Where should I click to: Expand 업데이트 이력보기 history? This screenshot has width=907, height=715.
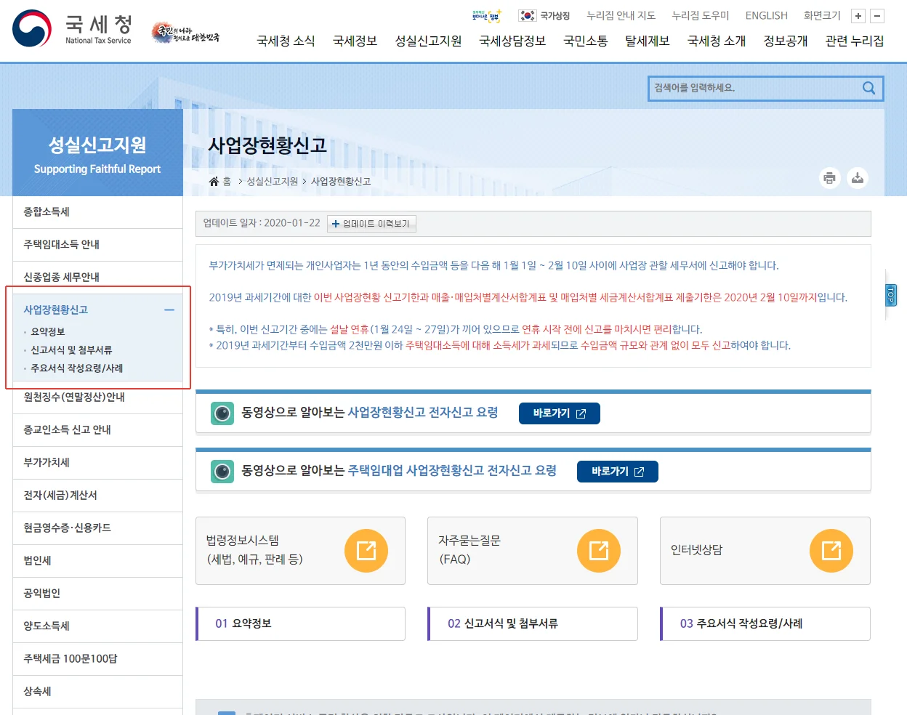(x=371, y=224)
